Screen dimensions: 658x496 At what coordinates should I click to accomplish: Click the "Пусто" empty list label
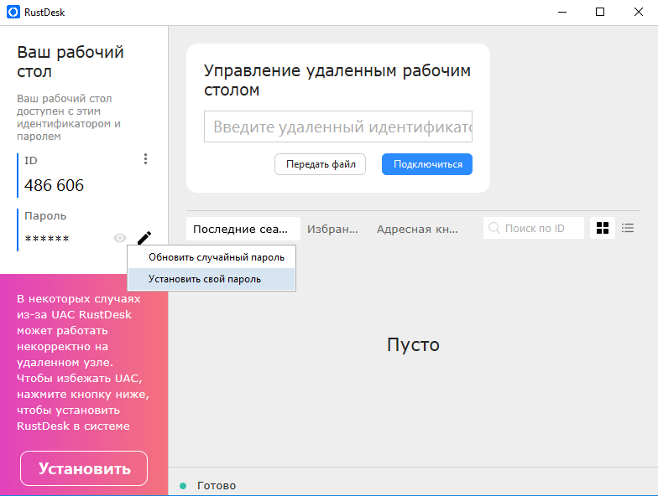pyautogui.click(x=413, y=345)
